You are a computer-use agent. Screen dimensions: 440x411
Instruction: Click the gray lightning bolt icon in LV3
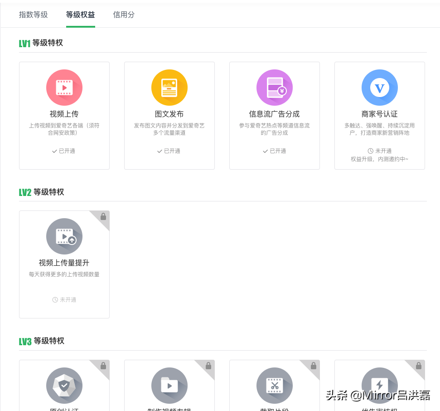(x=380, y=385)
